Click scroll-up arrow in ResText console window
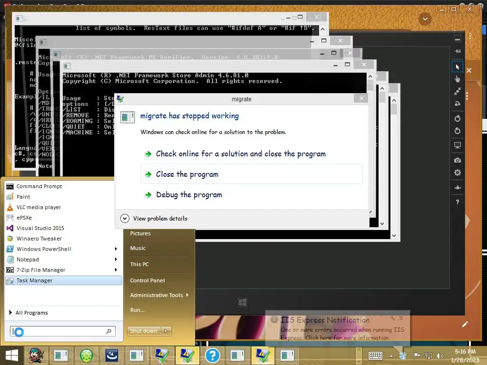Screen dimensions: 487x365 (x=323, y=29)
